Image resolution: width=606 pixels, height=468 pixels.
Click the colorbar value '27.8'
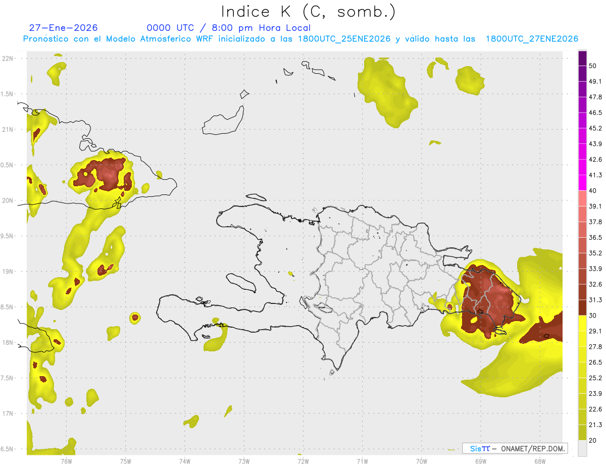point(595,346)
